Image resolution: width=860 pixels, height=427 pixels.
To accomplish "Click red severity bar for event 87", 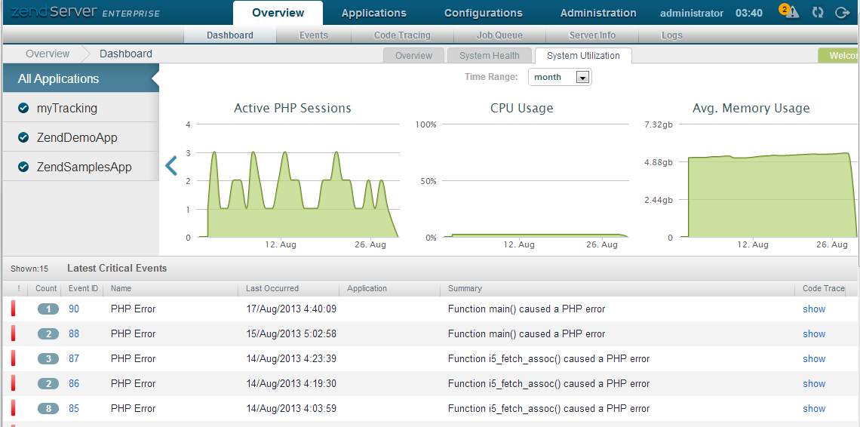I will pyautogui.click(x=13, y=358).
